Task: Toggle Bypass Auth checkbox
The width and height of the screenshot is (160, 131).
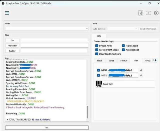Action: (x=97, y=46)
